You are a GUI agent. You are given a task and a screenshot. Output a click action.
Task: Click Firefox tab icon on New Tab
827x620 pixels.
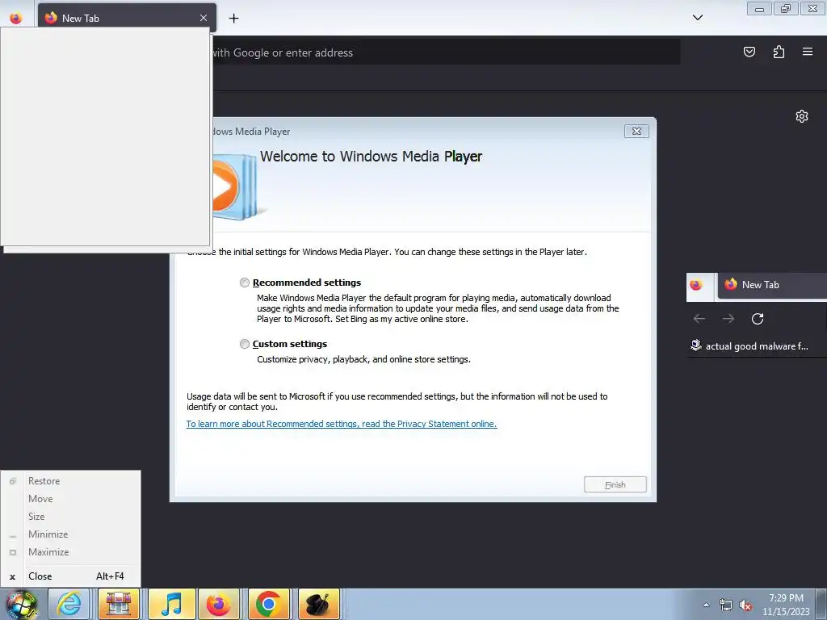click(51, 18)
